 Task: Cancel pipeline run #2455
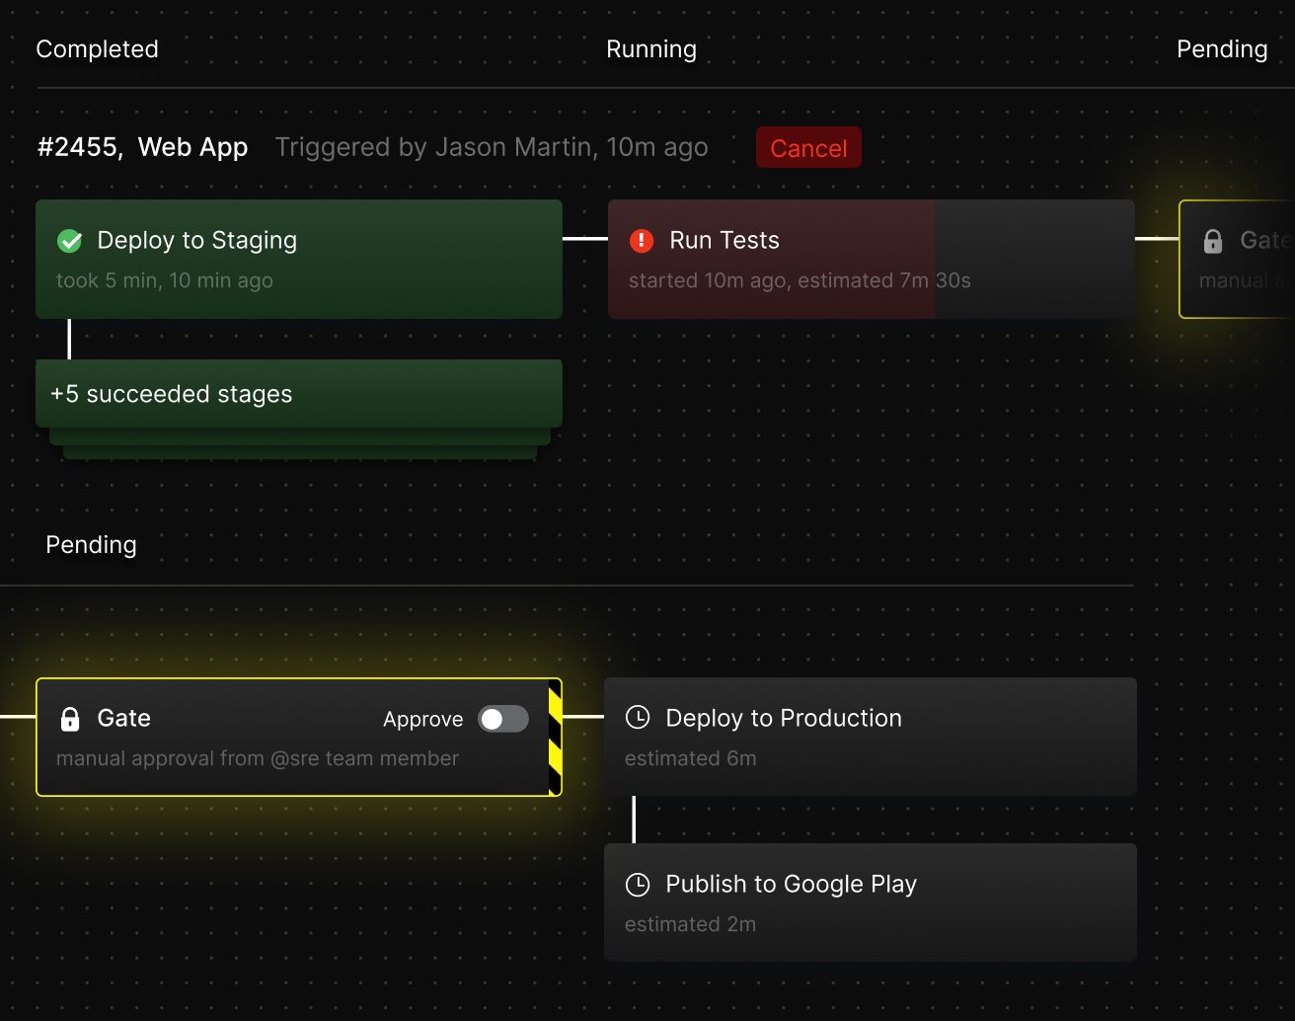(x=808, y=147)
